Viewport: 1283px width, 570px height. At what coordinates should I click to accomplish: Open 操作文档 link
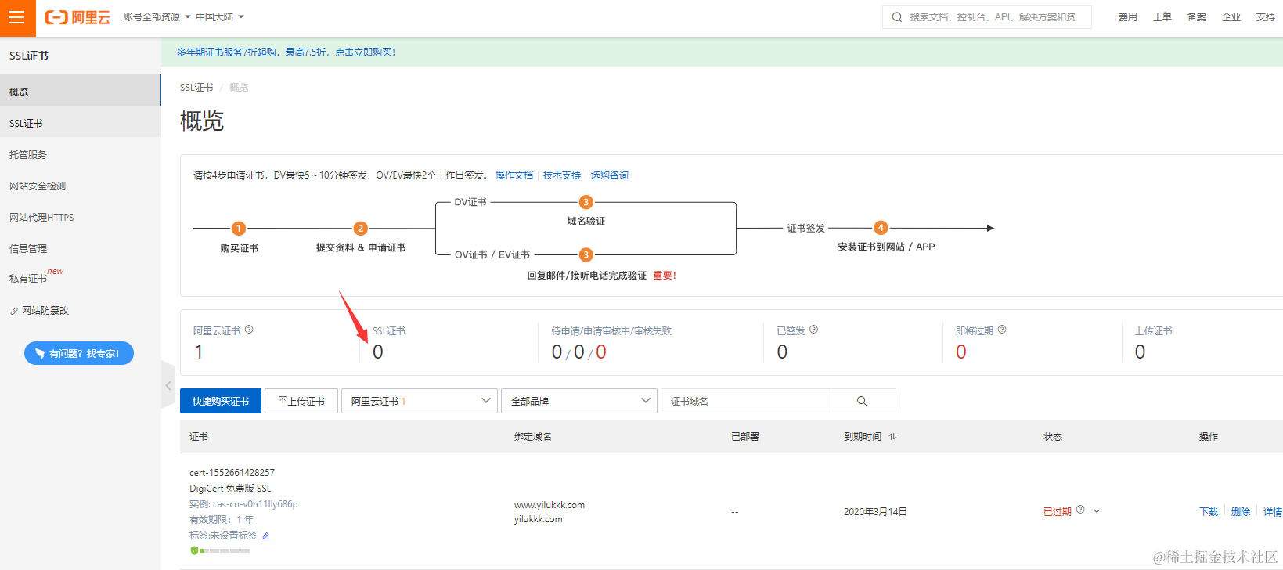click(514, 175)
